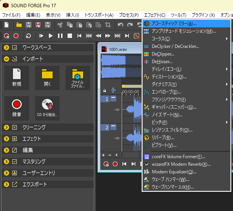Open the ツール(T) menu

(178, 15)
